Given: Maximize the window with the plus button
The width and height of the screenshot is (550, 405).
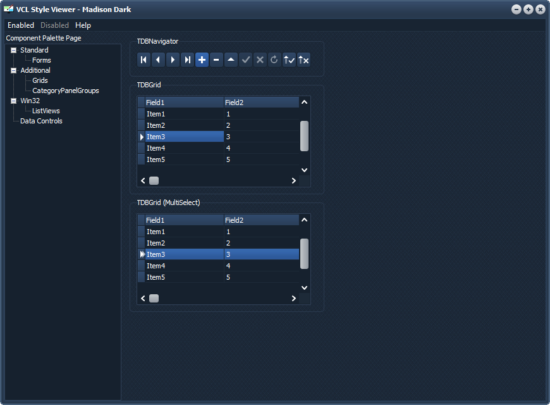Looking at the screenshot, I should 529,9.
